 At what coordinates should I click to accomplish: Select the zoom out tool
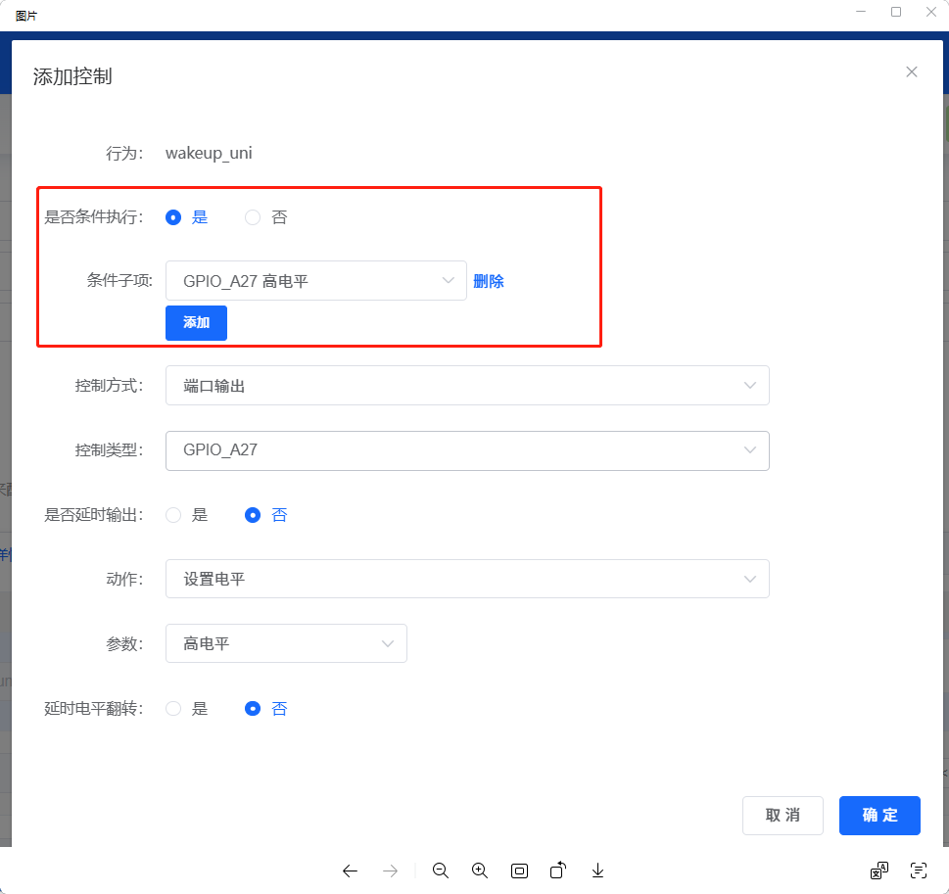point(441,870)
